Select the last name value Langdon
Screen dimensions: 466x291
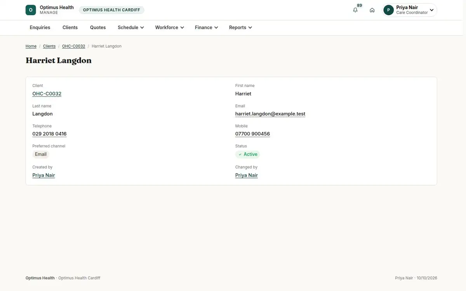[x=42, y=114]
